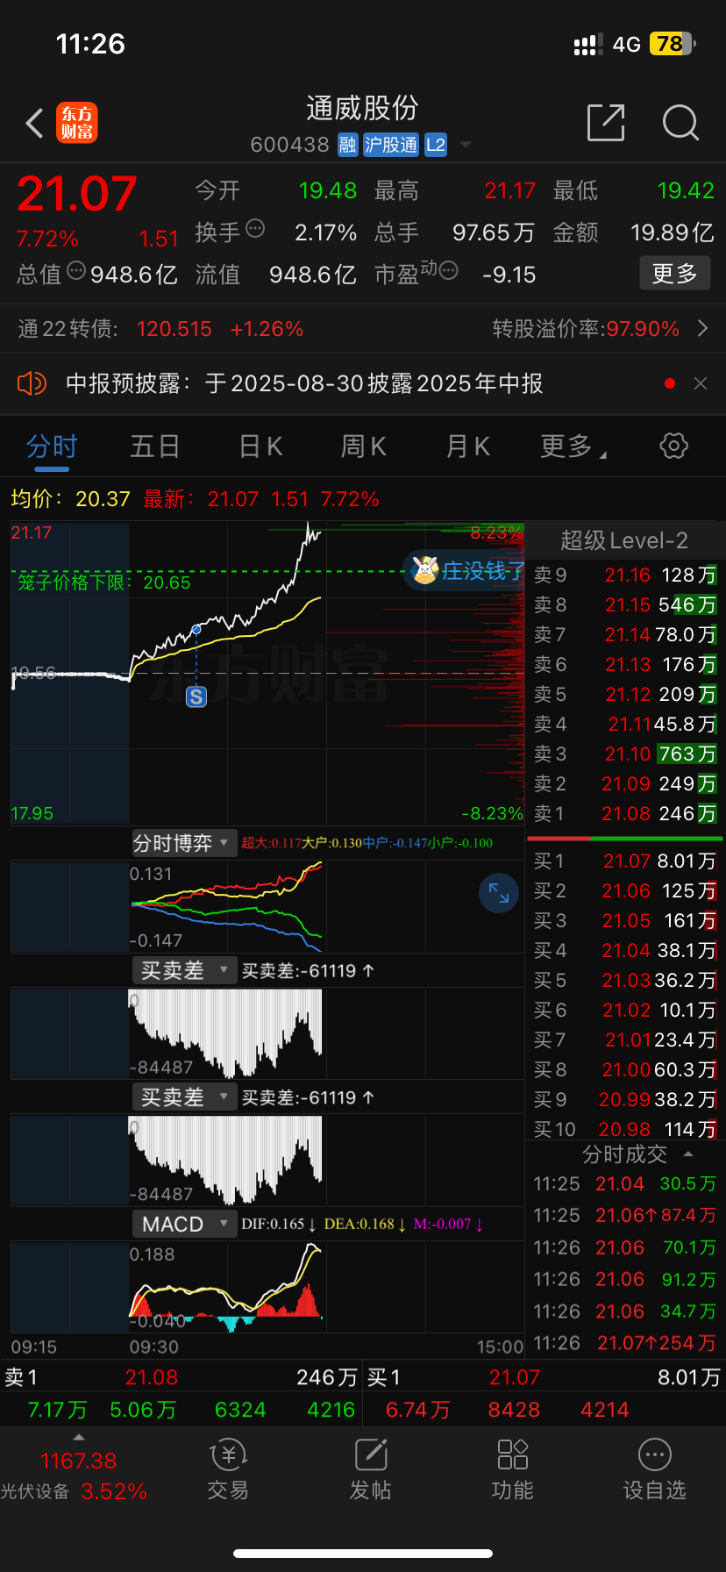Select the 分时 tab

click(x=52, y=447)
